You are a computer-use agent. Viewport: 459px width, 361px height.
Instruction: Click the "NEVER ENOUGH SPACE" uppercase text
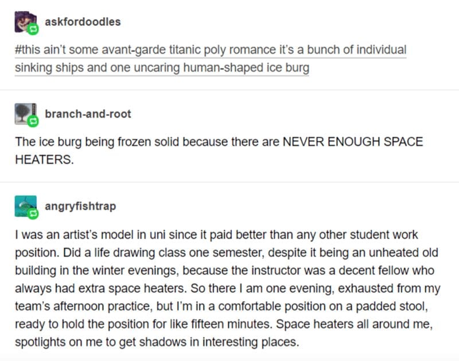(x=353, y=142)
